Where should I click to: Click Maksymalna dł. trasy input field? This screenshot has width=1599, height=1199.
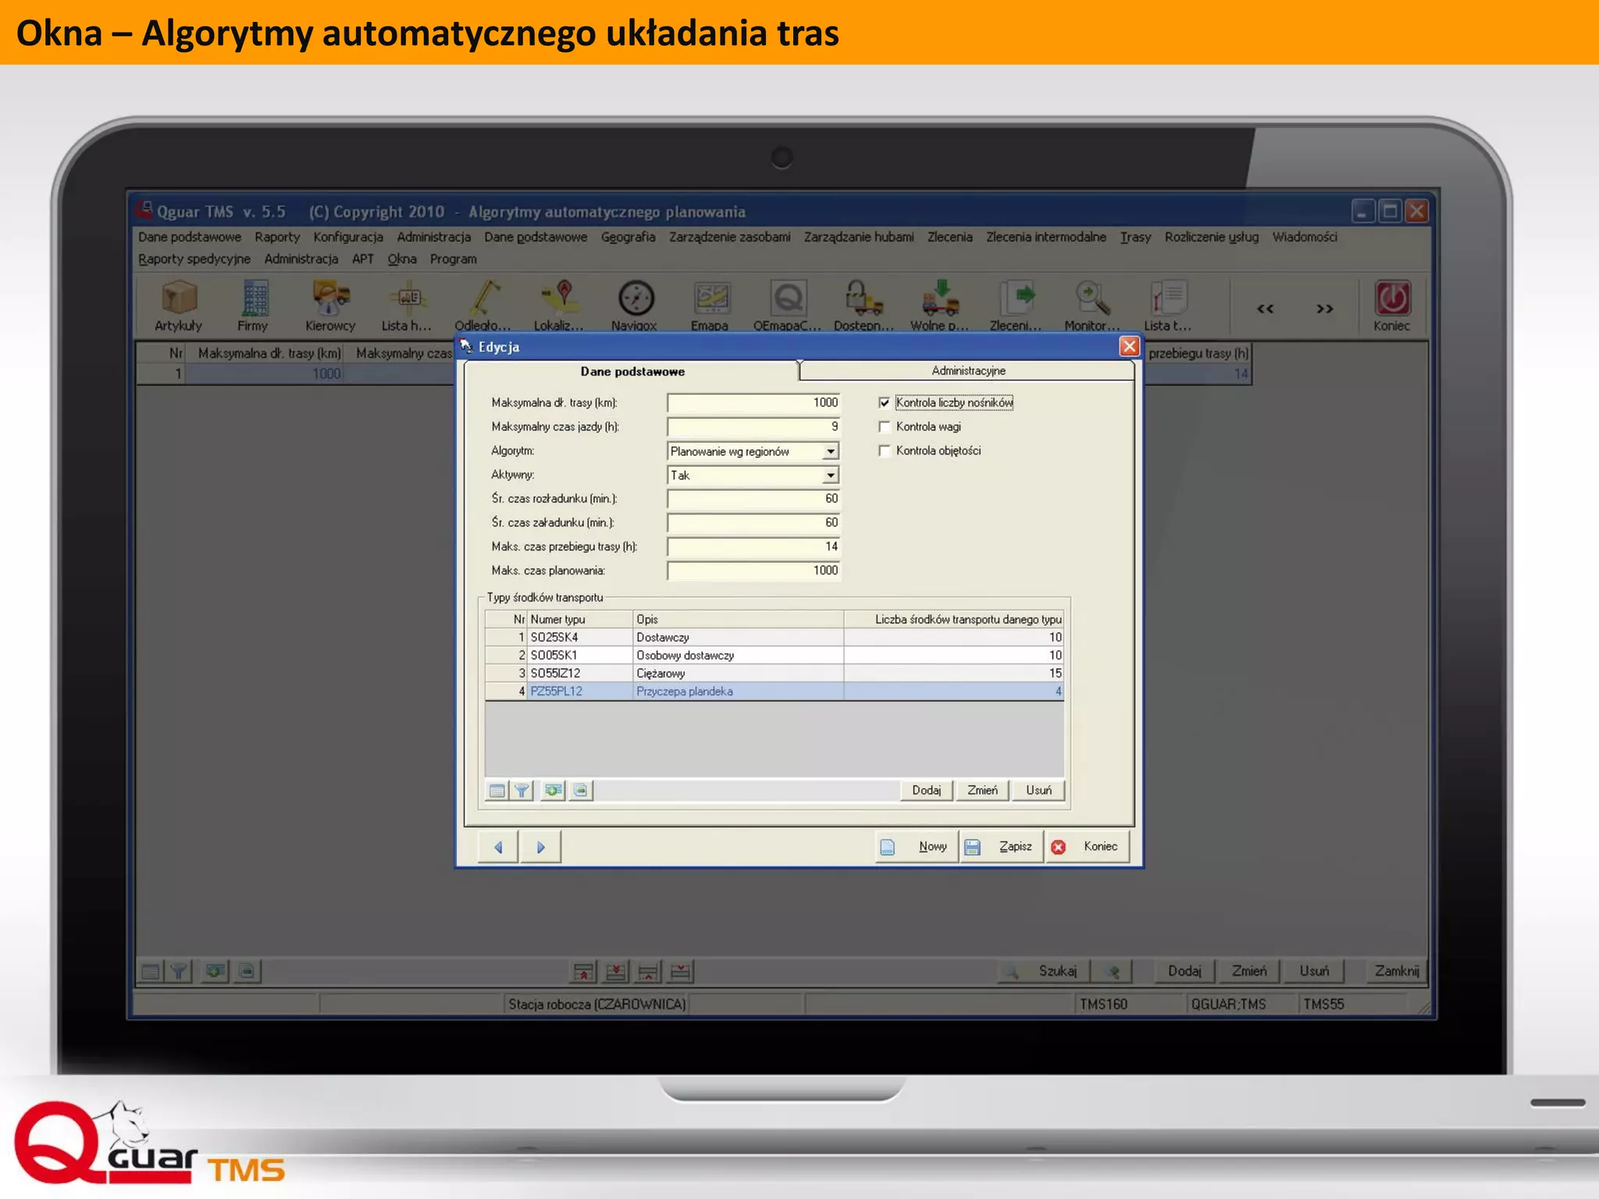coord(753,403)
